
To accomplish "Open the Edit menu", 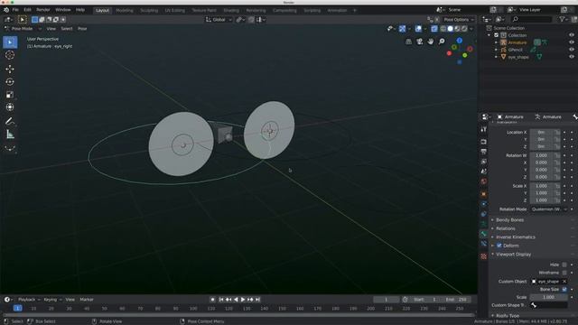I will [28, 10].
